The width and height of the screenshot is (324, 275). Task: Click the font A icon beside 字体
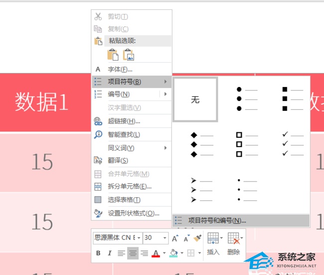98,69
